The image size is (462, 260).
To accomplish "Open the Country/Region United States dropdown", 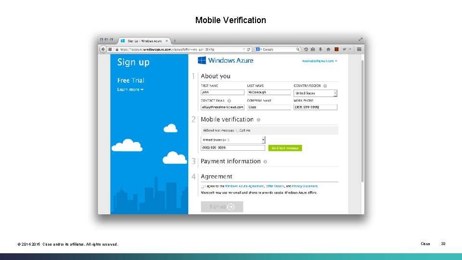I will (315, 93).
